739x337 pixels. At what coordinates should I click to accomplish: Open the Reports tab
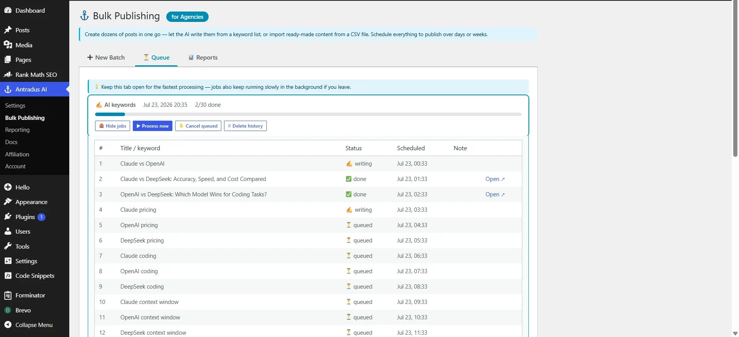(x=203, y=57)
